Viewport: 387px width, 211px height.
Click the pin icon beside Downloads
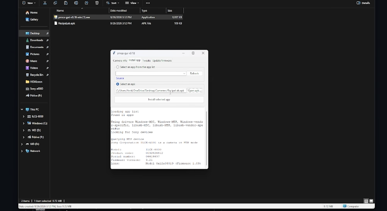[47, 40]
